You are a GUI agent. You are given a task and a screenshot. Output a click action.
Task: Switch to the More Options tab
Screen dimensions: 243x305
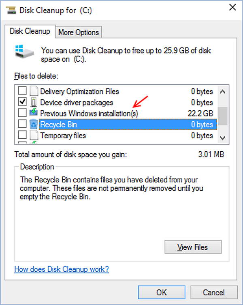[x=79, y=32]
